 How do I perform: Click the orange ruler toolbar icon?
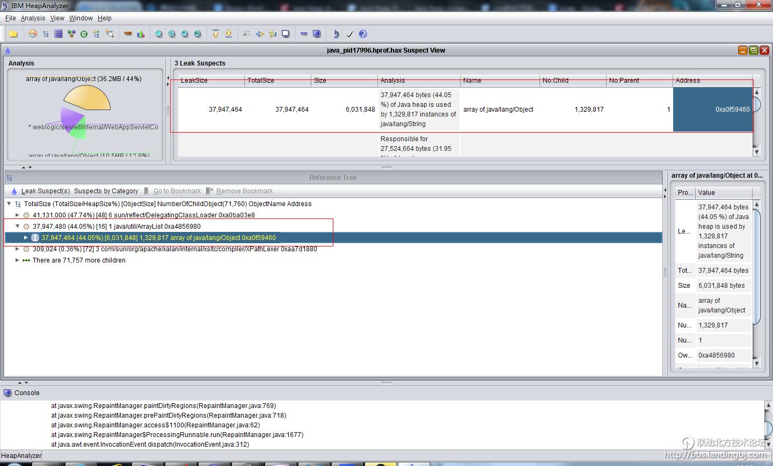(x=128, y=34)
